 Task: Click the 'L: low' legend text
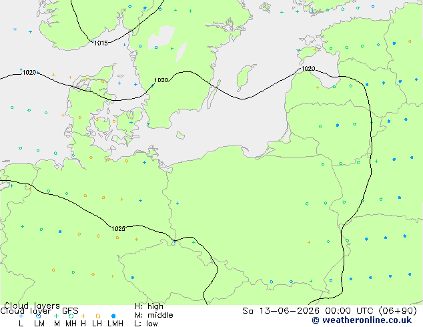[x=146, y=324]
